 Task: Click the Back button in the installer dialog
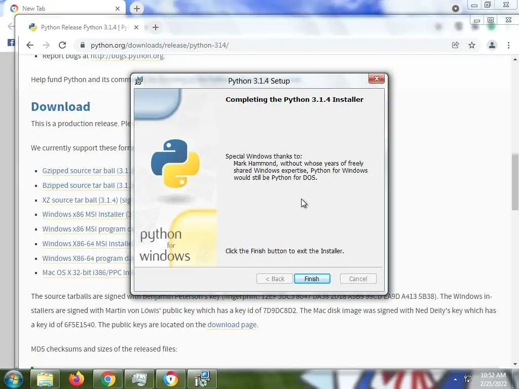coord(274,279)
